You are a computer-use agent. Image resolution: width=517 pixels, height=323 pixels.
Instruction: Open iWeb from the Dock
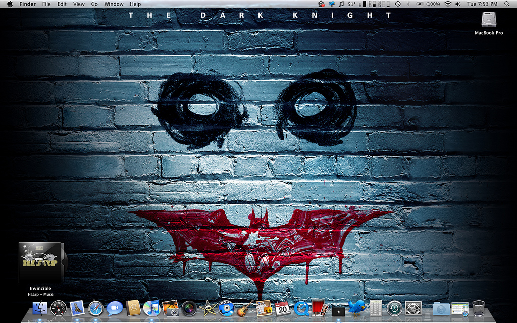[x=264, y=308]
